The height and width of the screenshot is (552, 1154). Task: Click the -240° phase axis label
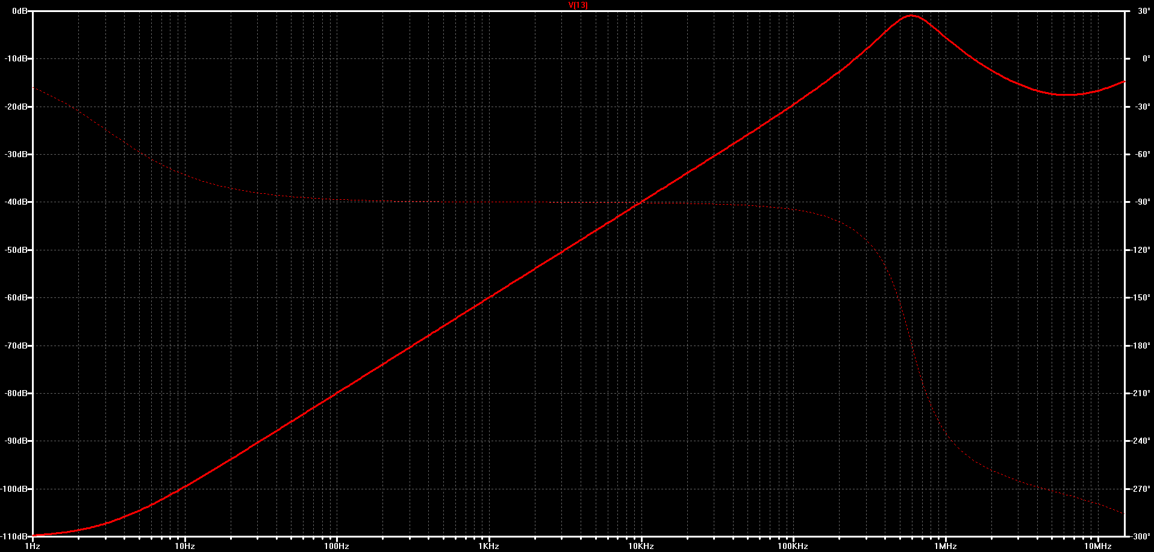tap(1140, 441)
